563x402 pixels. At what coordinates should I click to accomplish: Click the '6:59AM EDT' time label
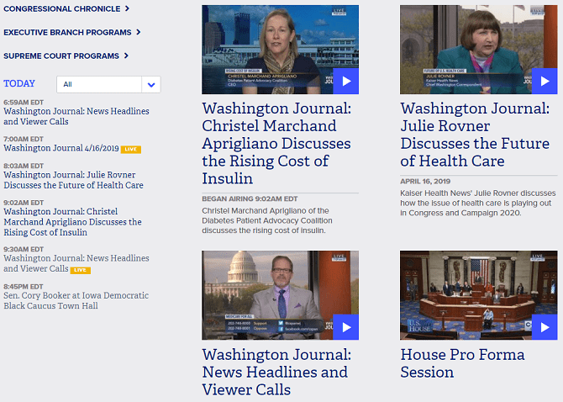(x=24, y=103)
